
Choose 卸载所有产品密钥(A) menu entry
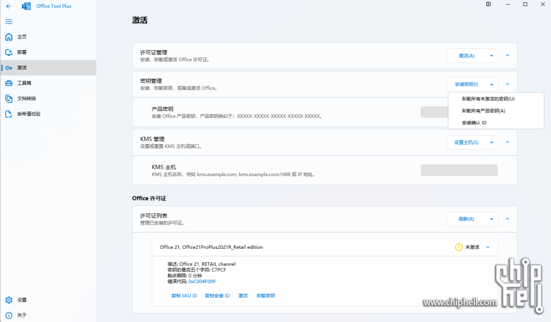[496, 111]
